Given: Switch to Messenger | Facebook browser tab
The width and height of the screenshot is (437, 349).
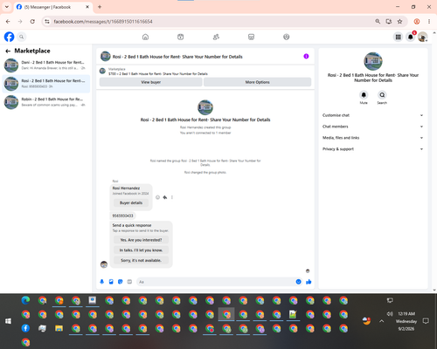Looking at the screenshot, I should tap(53, 7).
